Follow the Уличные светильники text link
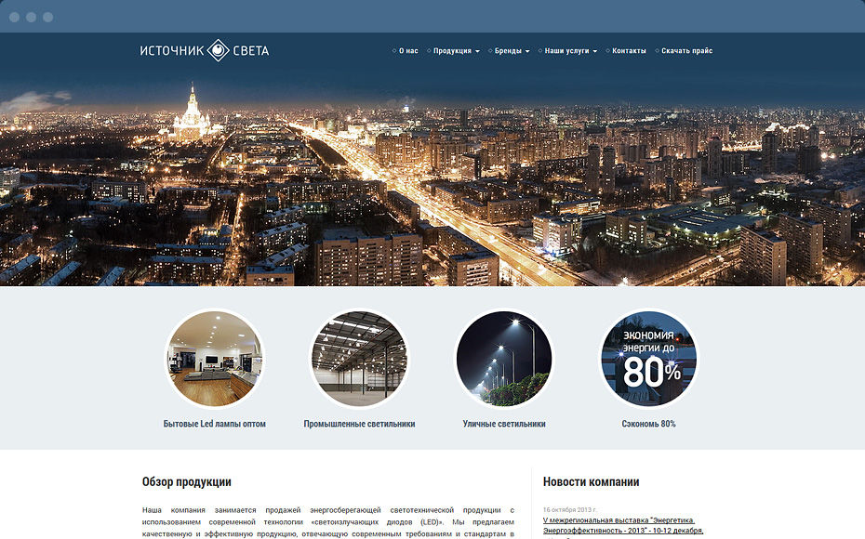The image size is (865, 539). click(x=503, y=424)
